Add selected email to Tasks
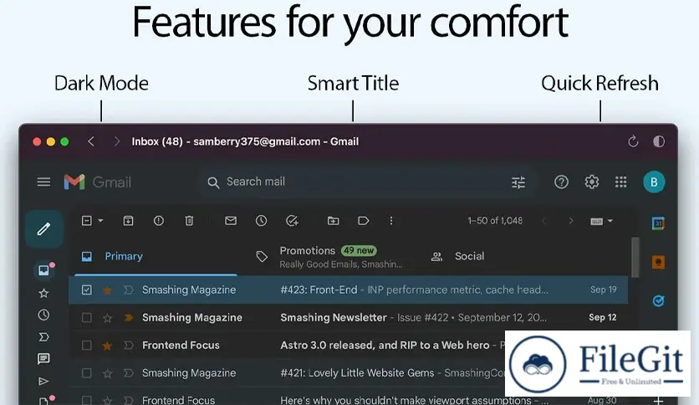 click(x=292, y=221)
